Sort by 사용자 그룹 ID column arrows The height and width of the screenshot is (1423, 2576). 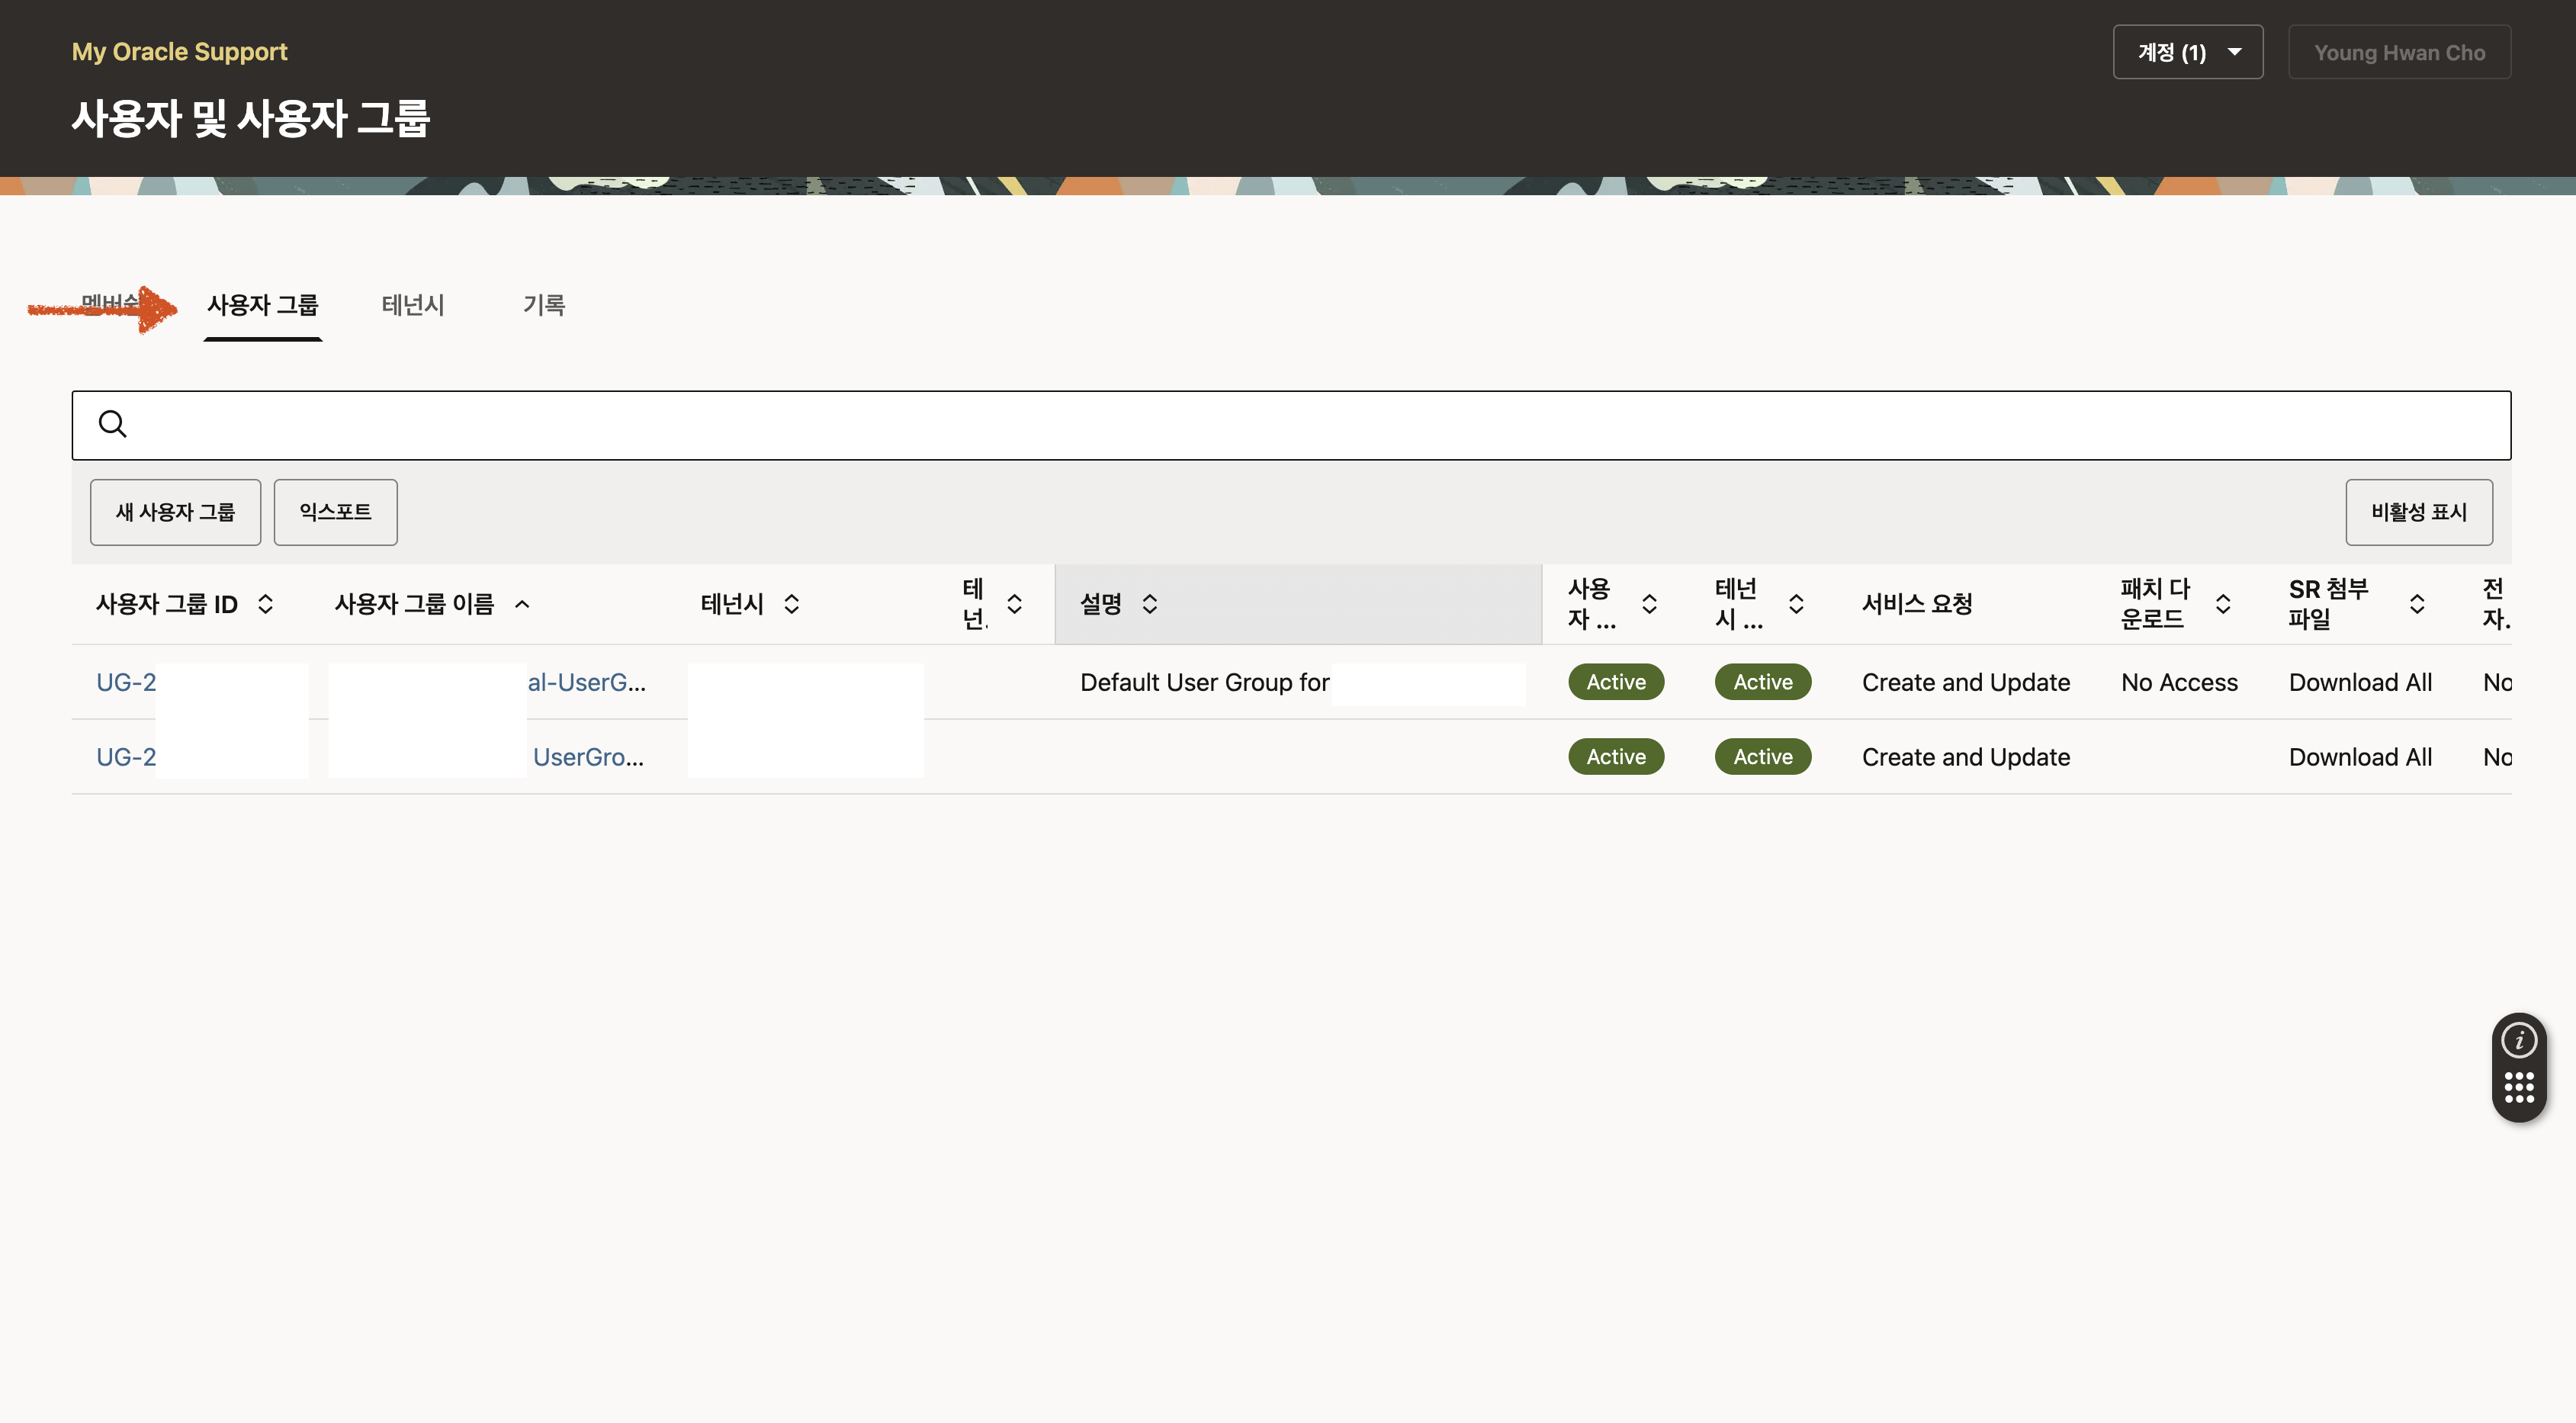tap(265, 604)
